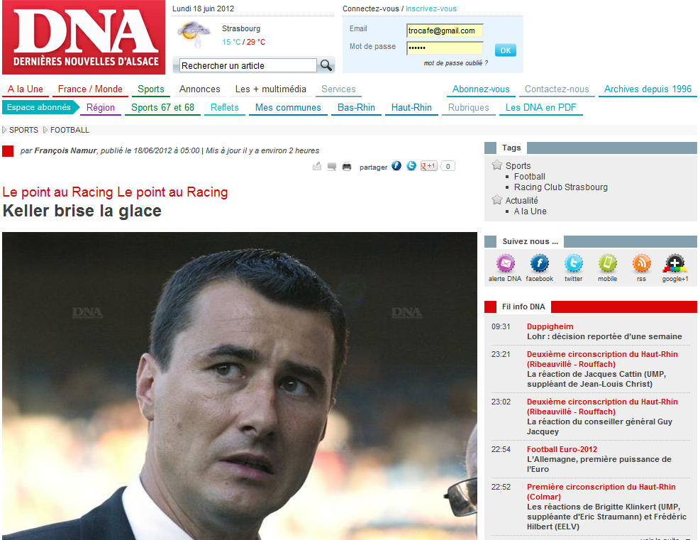Expand SPORTS breadcrumb arrow
The width and height of the screenshot is (700, 540).
5,130
